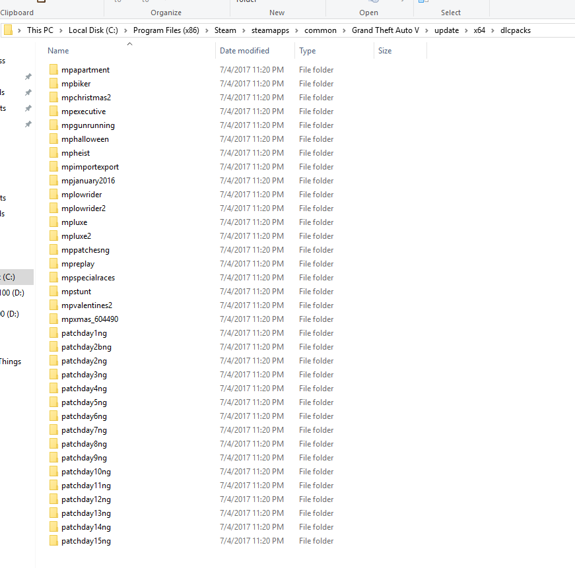Viewport: 575px width, 568px height.
Task: Click the patchday1ng folder icon
Action: (53, 332)
